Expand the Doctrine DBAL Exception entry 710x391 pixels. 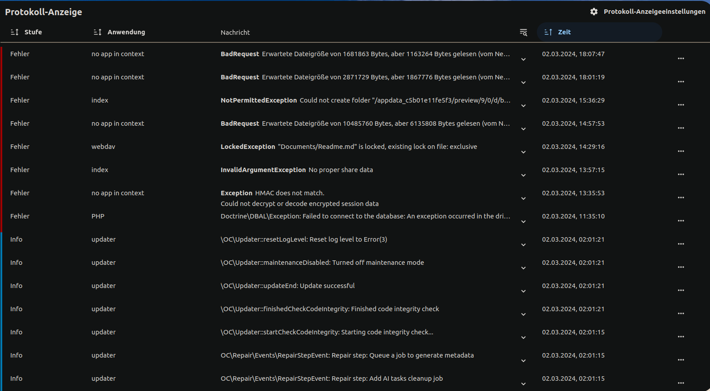click(523, 222)
